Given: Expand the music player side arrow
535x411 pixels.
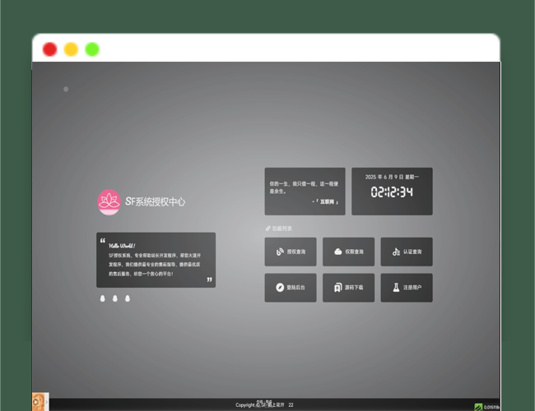Looking at the screenshot, I should pos(47,402).
